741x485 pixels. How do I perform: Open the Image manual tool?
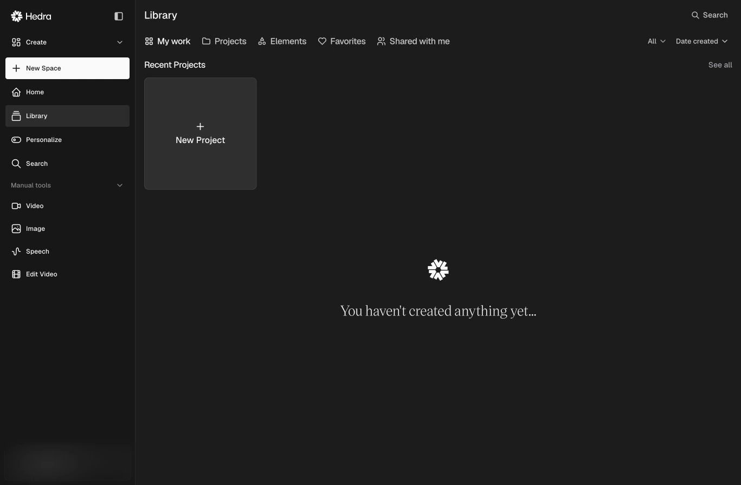coord(67,229)
